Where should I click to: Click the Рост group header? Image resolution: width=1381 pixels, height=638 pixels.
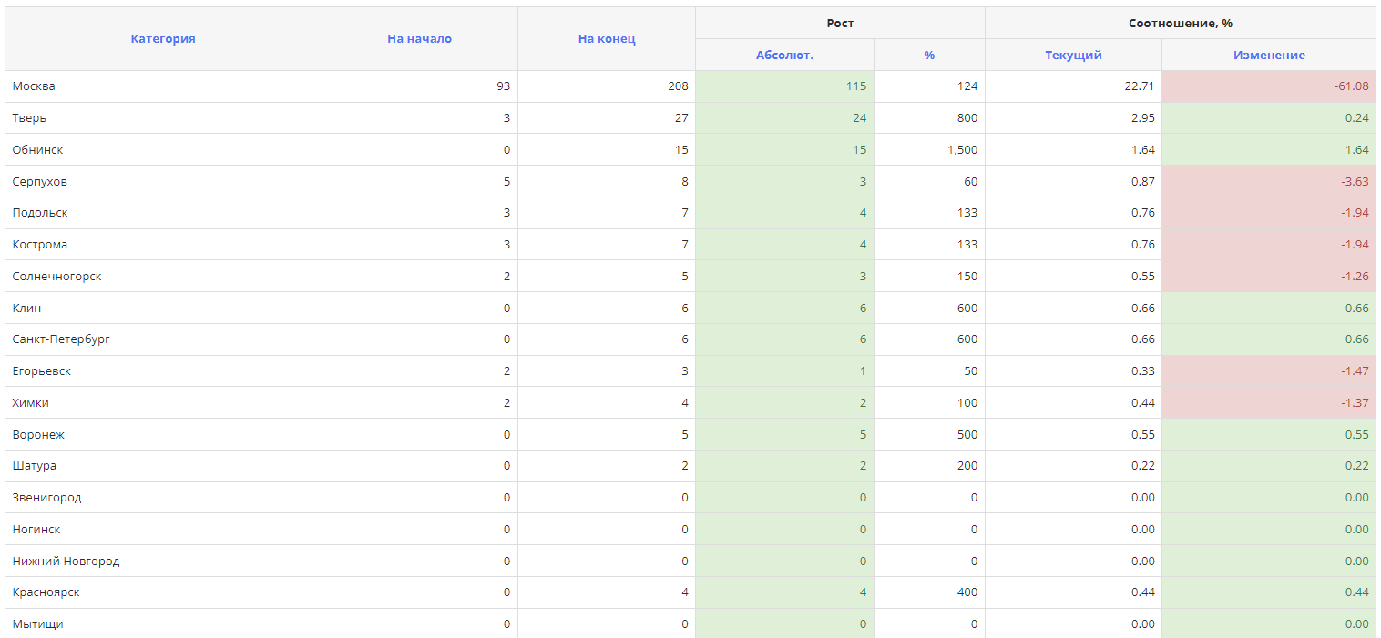pyautogui.click(x=840, y=24)
